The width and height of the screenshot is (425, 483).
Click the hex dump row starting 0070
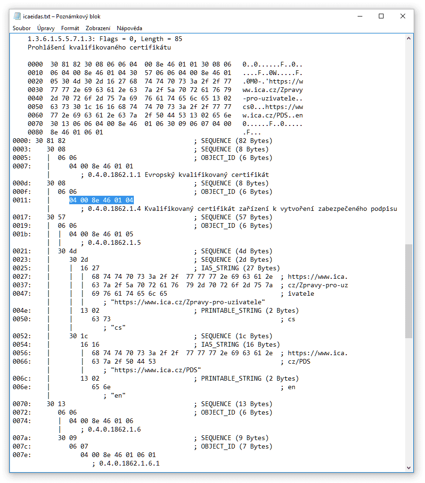pyautogui.click(x=165, y=124)
